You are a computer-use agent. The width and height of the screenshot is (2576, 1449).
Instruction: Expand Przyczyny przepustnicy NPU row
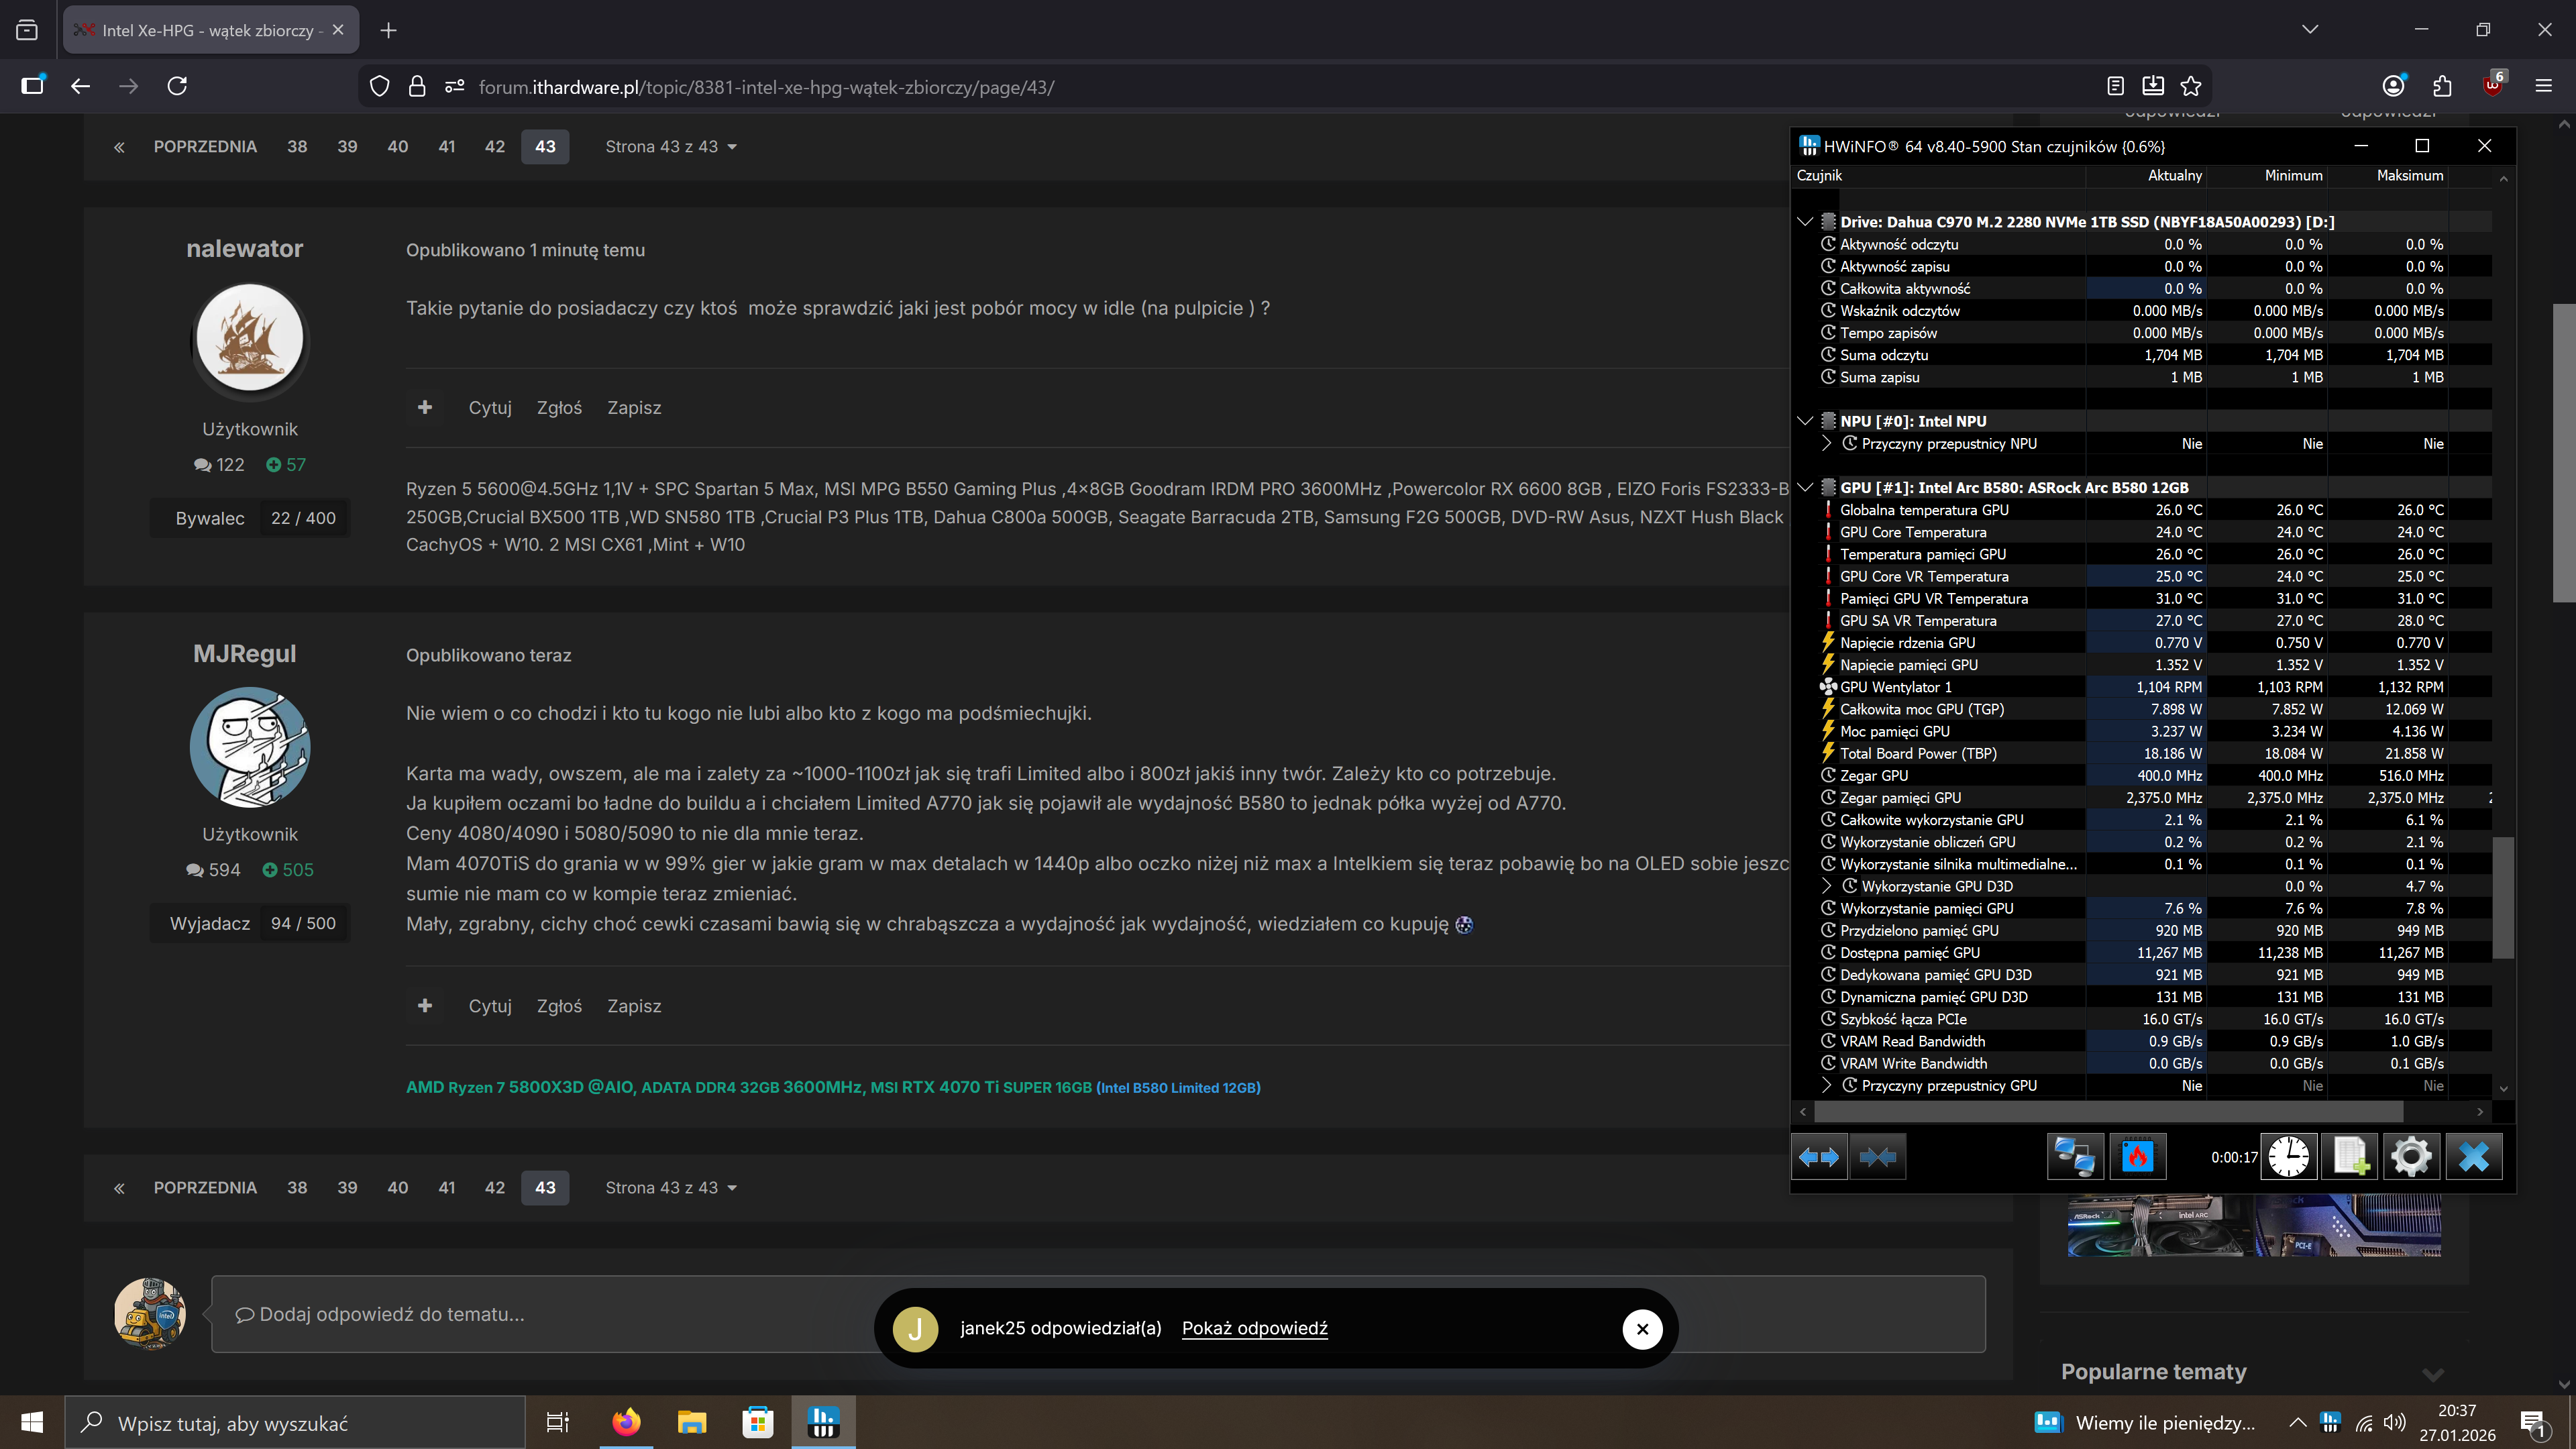[1827, 443]
